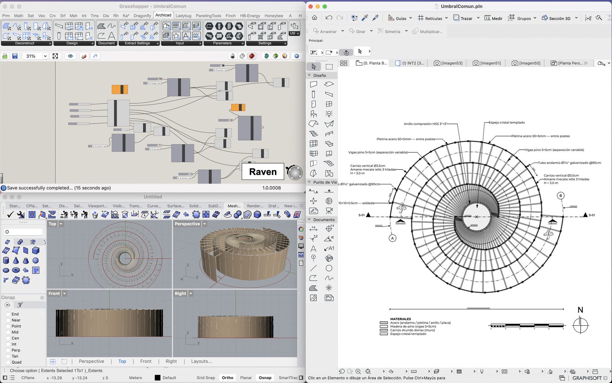Click the Raven label box in Grasshopper

(x=263, y=171)
